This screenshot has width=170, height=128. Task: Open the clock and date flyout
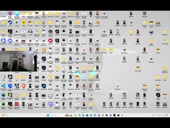[166, 115]
